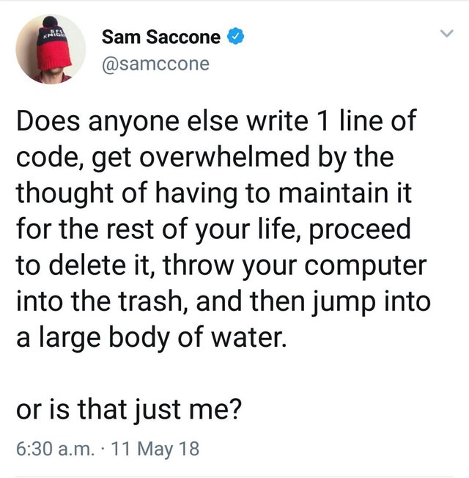
Task: Click the display name Sam Saccone
Action: coord(161,36)
